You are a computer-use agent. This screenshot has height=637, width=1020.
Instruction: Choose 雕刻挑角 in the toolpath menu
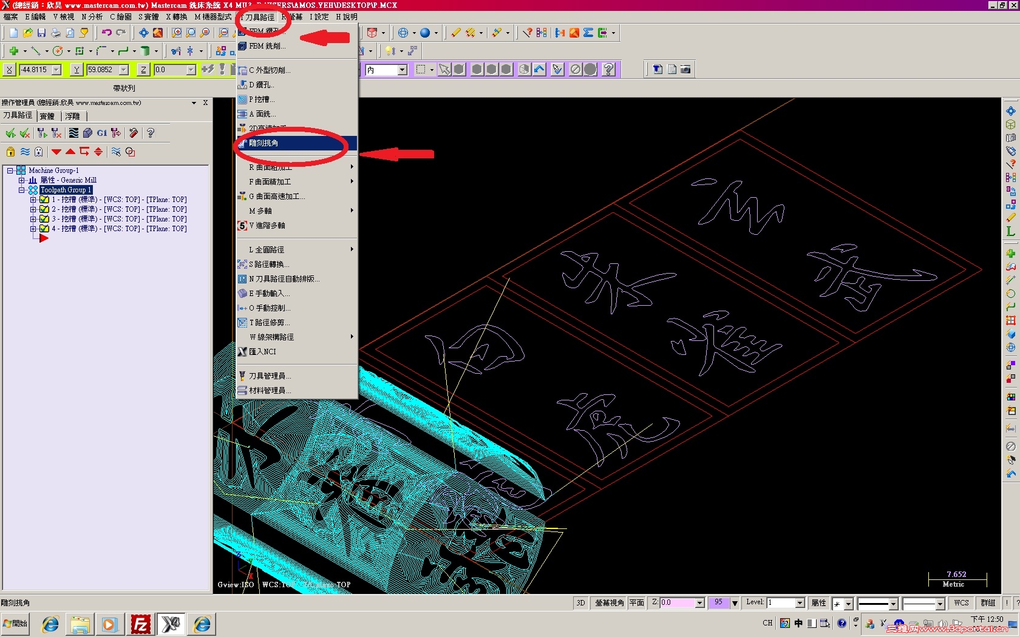click(297, 143)
